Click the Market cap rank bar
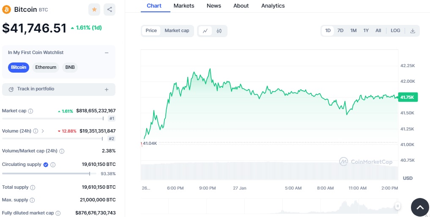430x217 pixels. tap(53, 119)
